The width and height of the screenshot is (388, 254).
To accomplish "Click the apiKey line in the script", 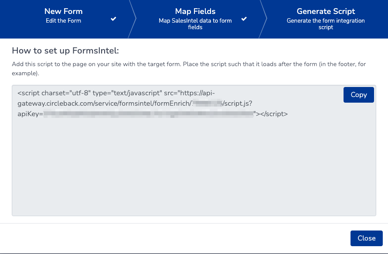I will click(x=153, y=114).
